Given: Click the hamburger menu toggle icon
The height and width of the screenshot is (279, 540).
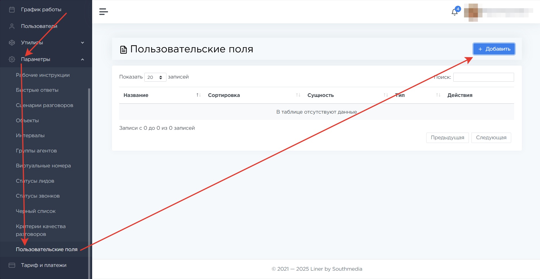Looking at the screenshot, I should click(x=103, y=12).
